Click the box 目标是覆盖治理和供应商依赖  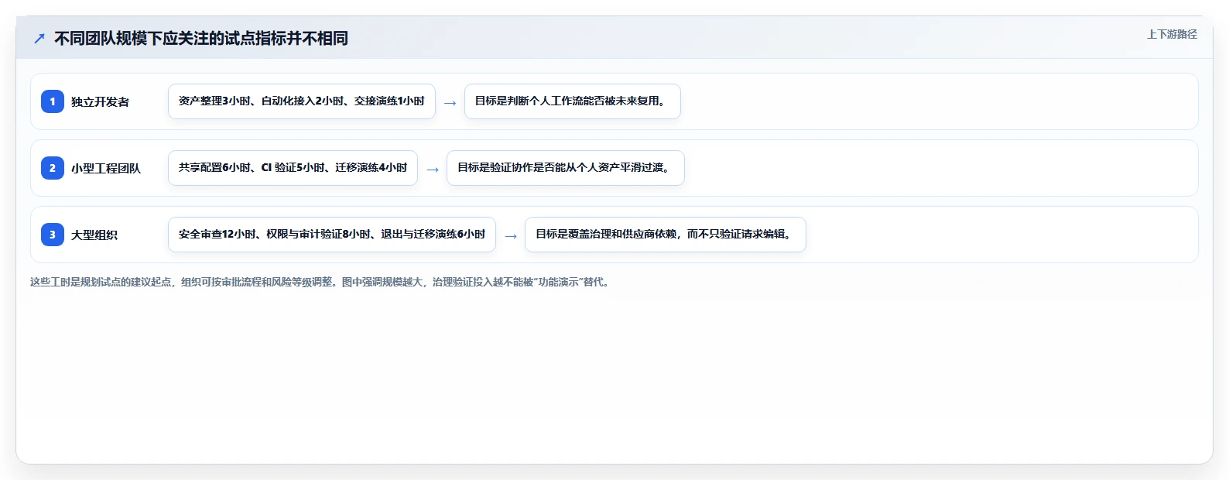point(666,235)
